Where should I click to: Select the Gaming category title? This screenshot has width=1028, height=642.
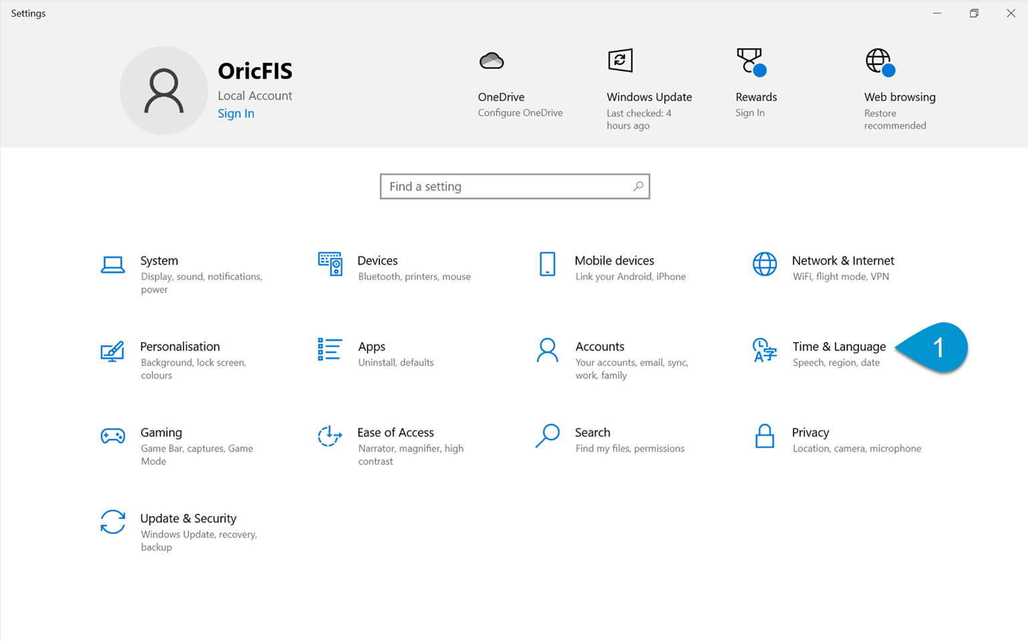161,432
